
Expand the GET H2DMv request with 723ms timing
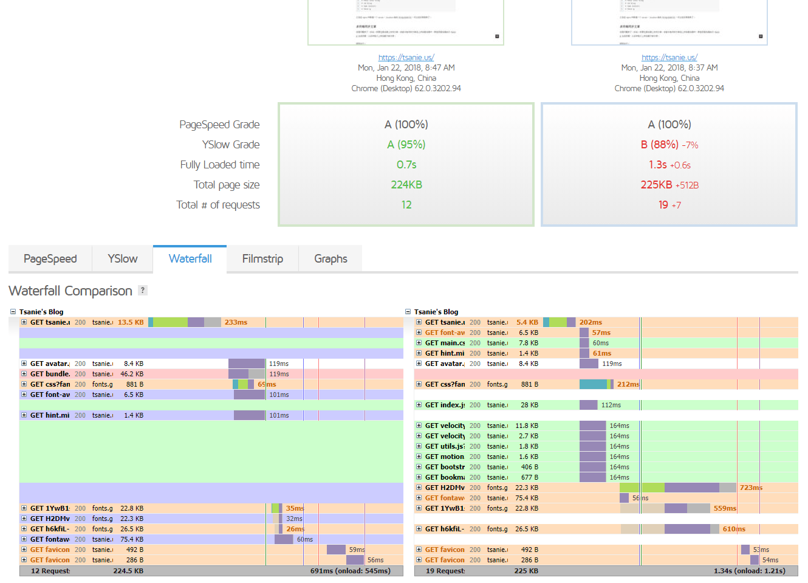pyautogui.click(x=419, y=488)
